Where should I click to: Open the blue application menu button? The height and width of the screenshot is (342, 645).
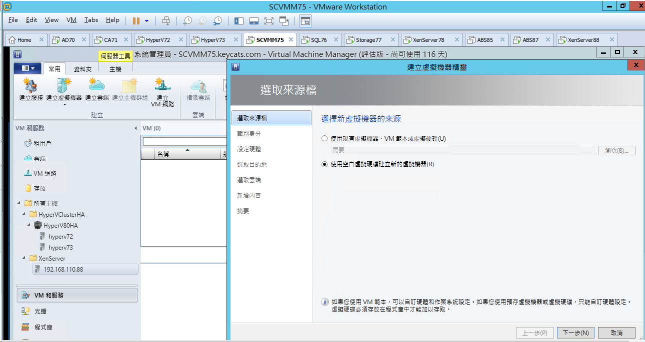pos(27,69)
